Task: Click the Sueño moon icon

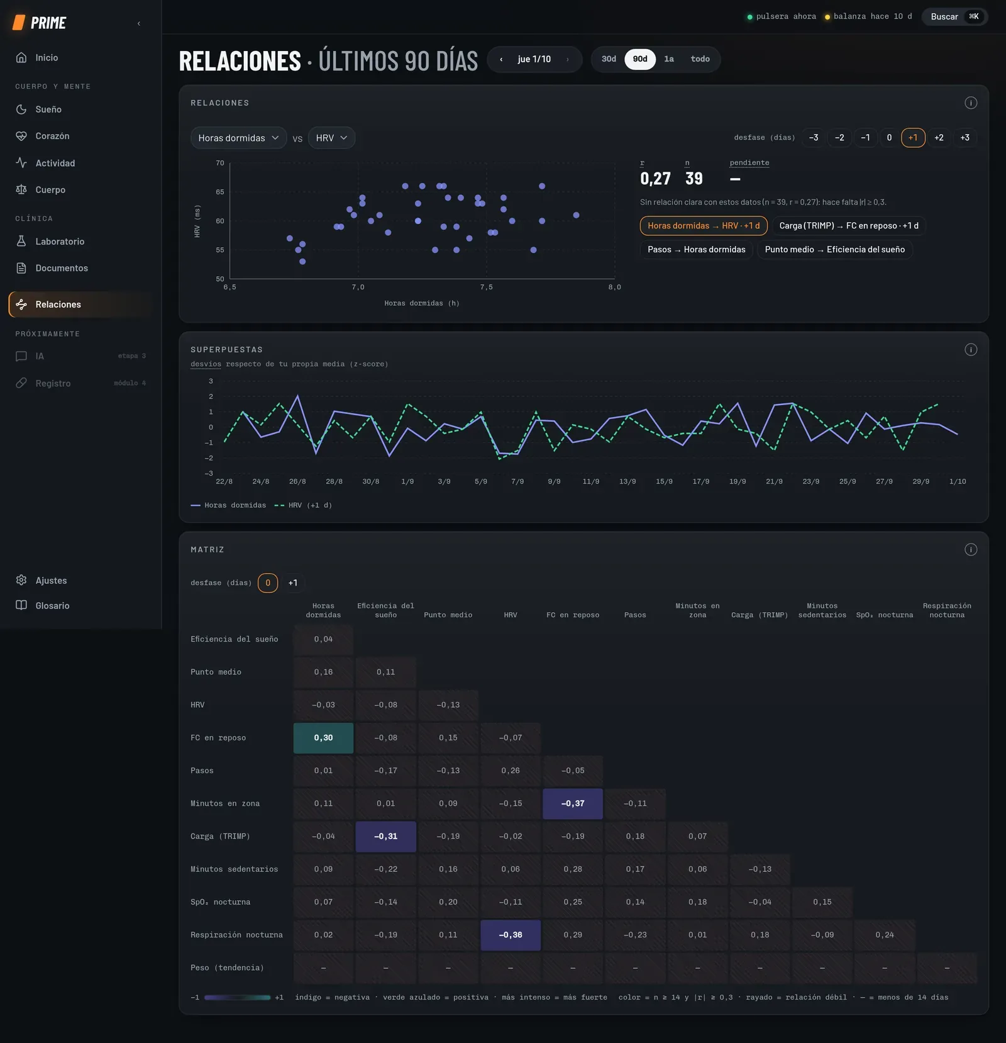Action: 21,109
